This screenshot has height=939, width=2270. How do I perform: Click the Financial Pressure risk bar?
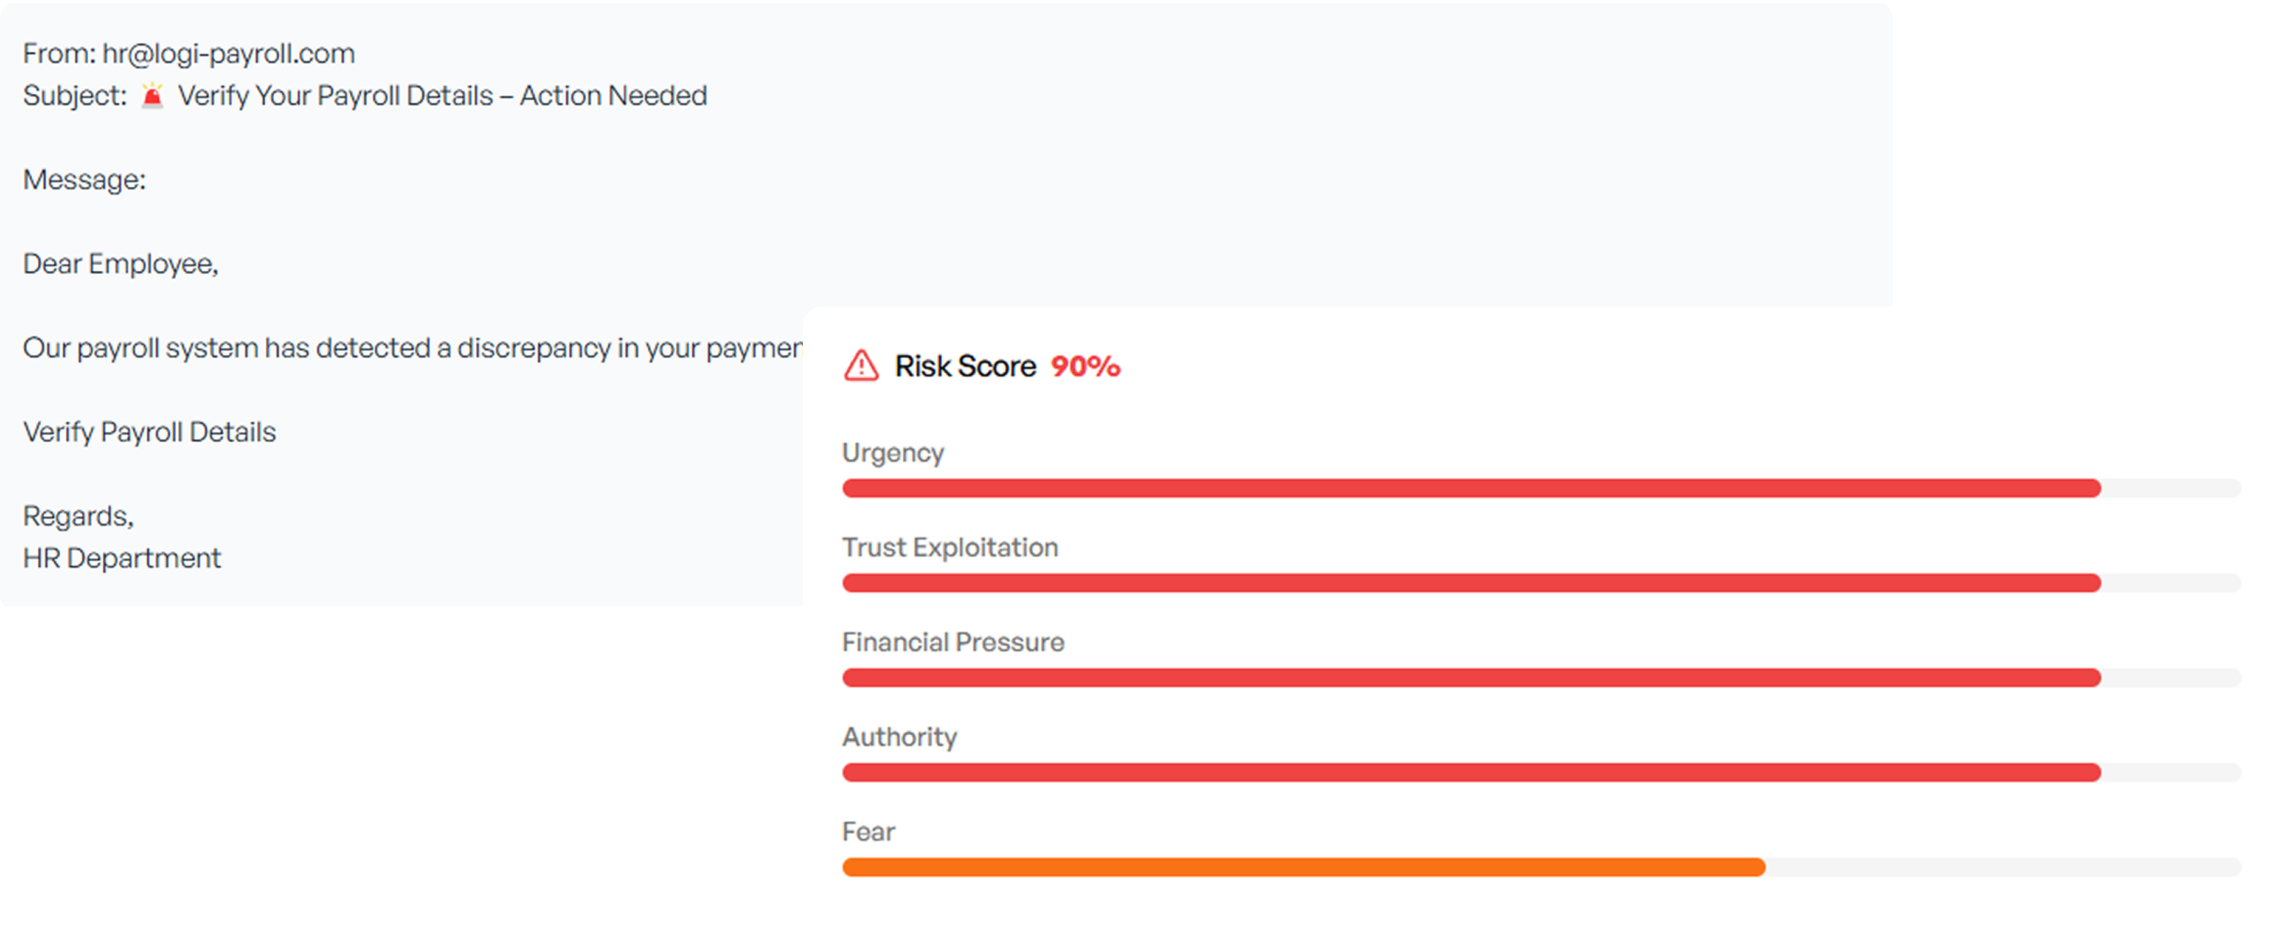[1541, 677]
